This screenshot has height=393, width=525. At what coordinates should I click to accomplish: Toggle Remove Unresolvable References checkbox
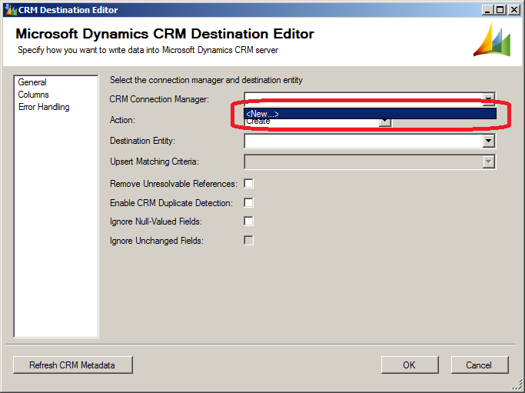(x=248, y=184)
